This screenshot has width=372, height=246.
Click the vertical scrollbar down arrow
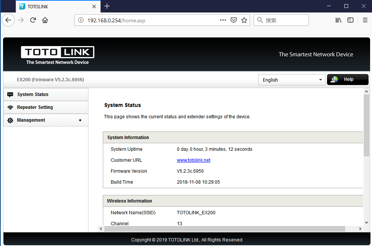click(x=367, y=223)
